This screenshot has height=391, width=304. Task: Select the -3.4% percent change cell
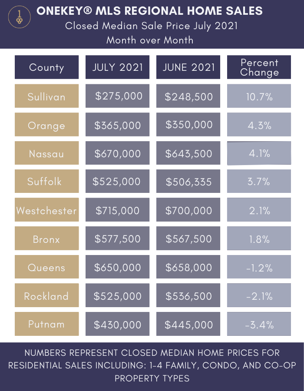[x=259, y=324]
